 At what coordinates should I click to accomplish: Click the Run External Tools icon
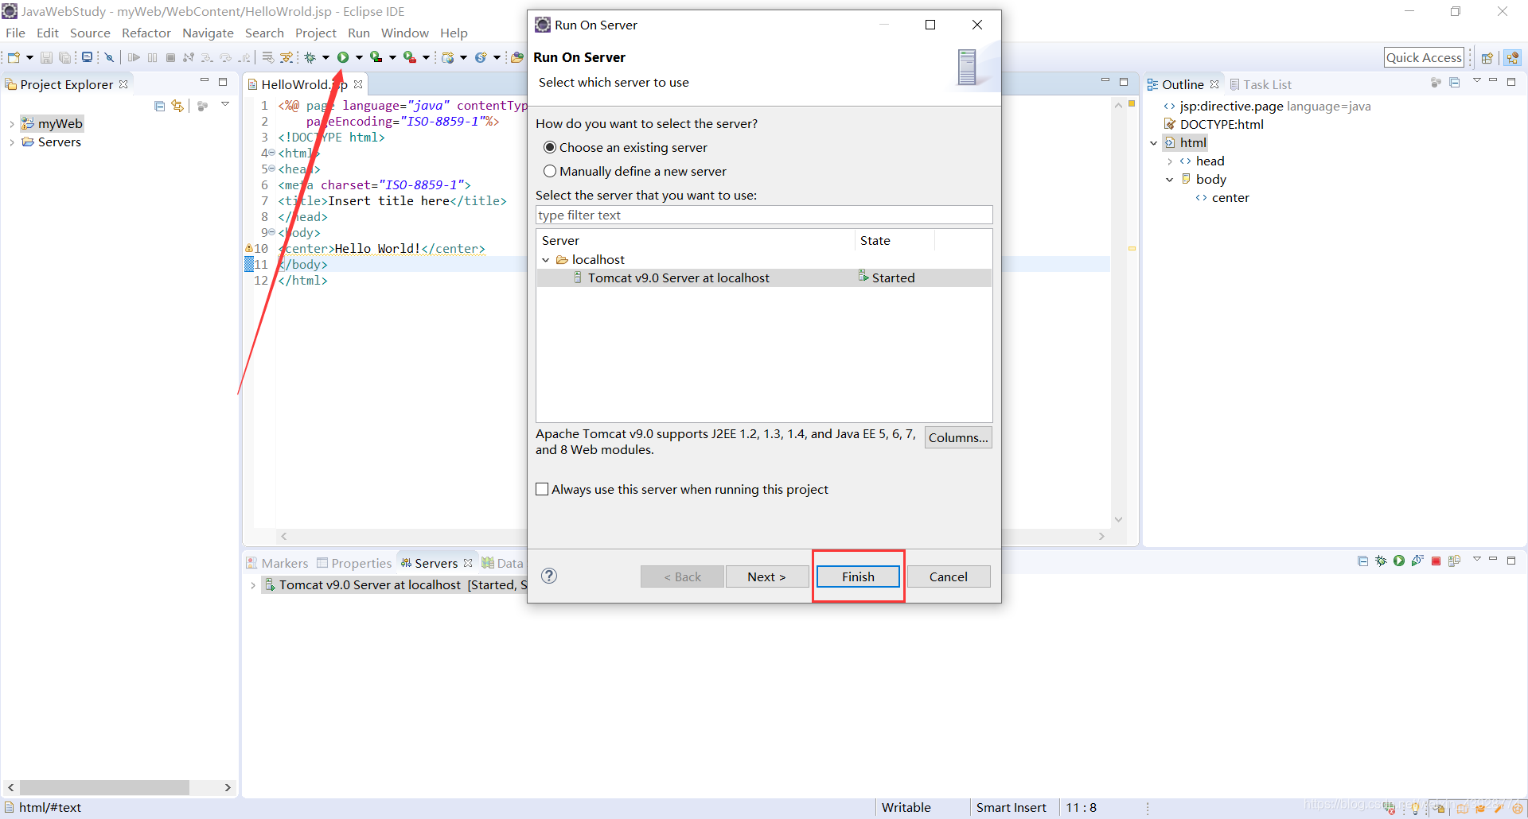point(410,57)
